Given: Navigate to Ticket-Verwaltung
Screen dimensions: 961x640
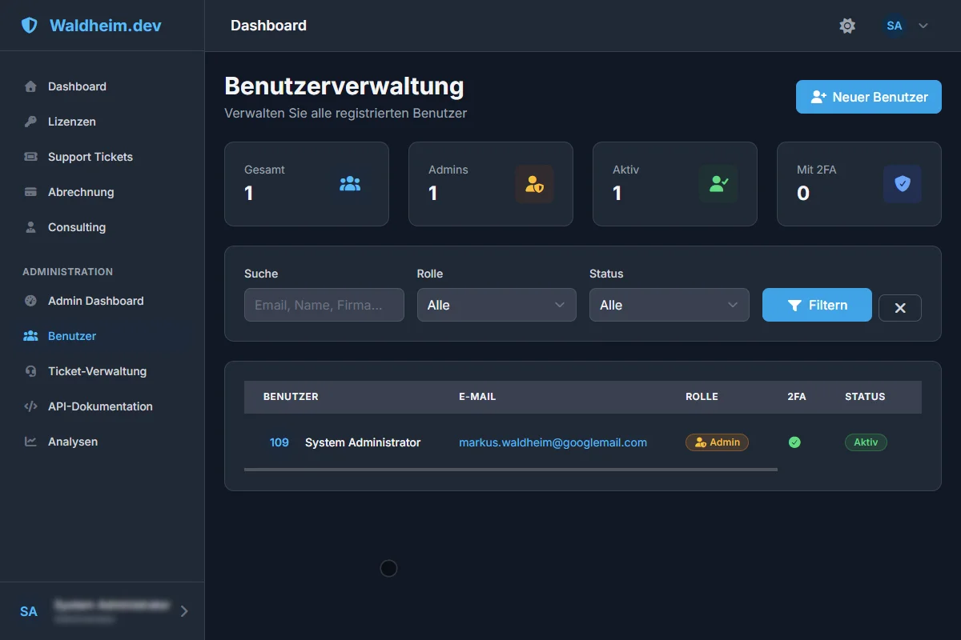Looking at the screenshot, I should 97,371.
